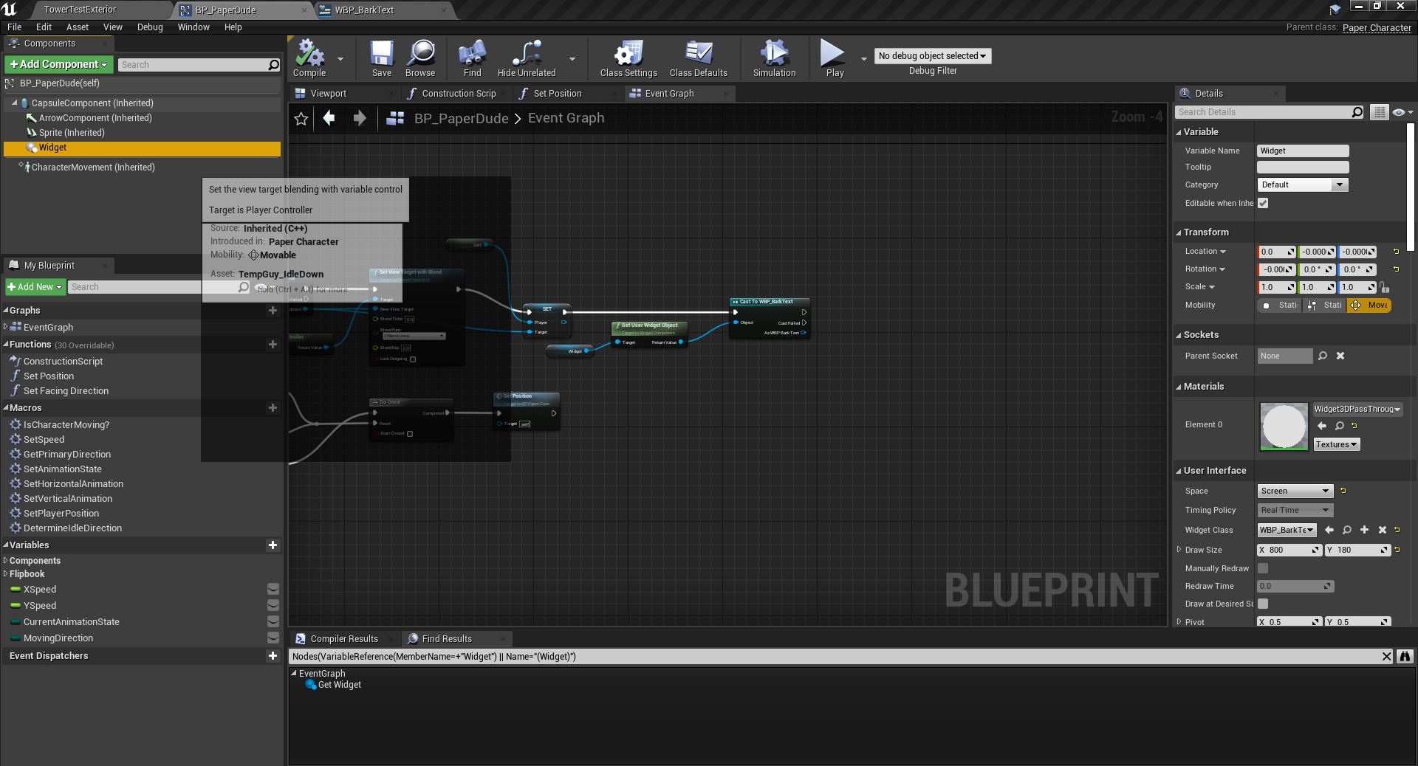Play the game in editor
The height and width of the screenshot is (766, 1418).
coord(835,58)
